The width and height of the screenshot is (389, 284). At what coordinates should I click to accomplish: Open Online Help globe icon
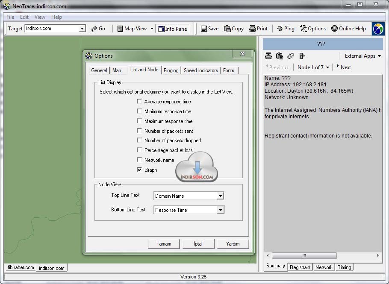334,29
